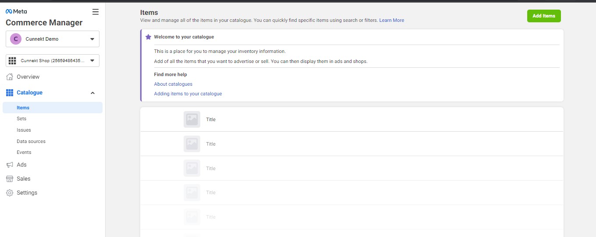Click the Meta logo

point(16,12)
